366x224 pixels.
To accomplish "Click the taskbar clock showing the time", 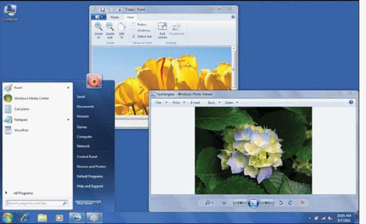I will [344, 218].
